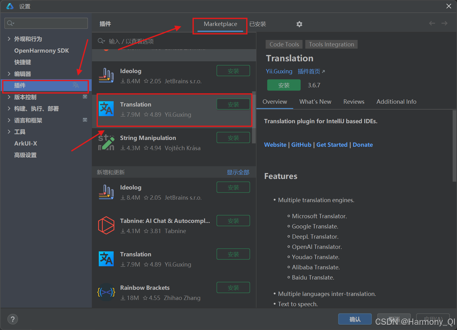Click the Translation icon under 新增和更新
457x330 pixels.
pos(106,258)
